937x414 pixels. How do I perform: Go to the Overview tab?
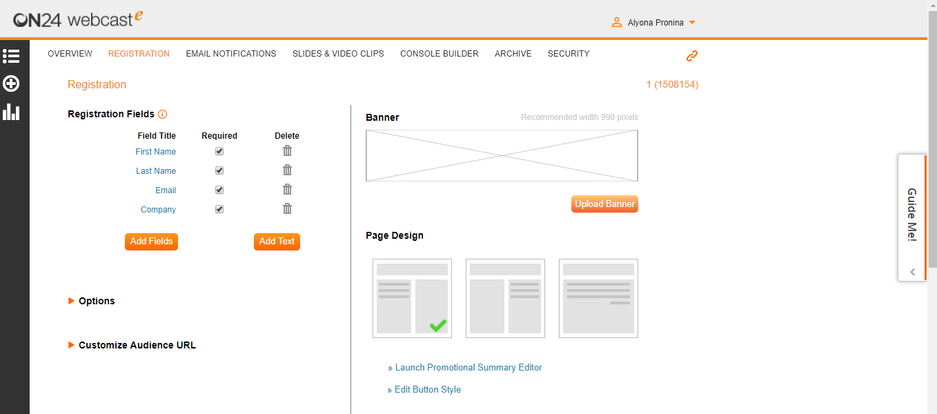(70, 54)
